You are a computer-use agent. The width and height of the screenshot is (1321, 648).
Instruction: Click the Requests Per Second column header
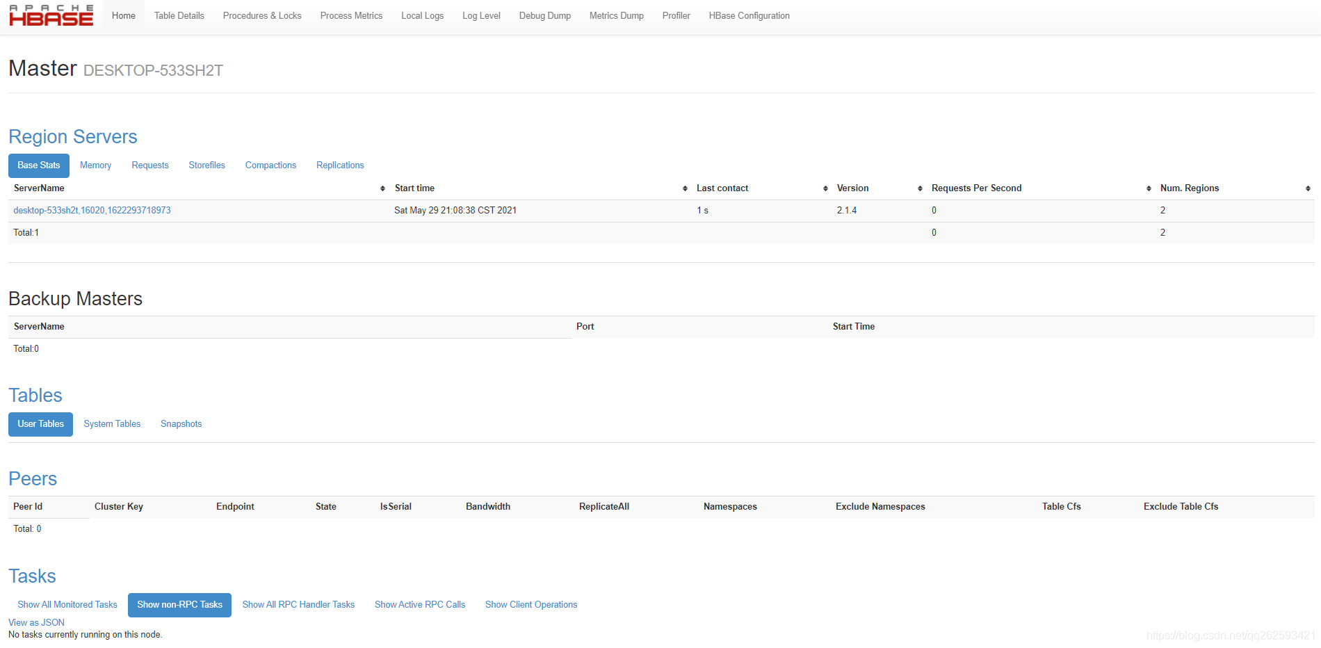[x=976, y=188]
